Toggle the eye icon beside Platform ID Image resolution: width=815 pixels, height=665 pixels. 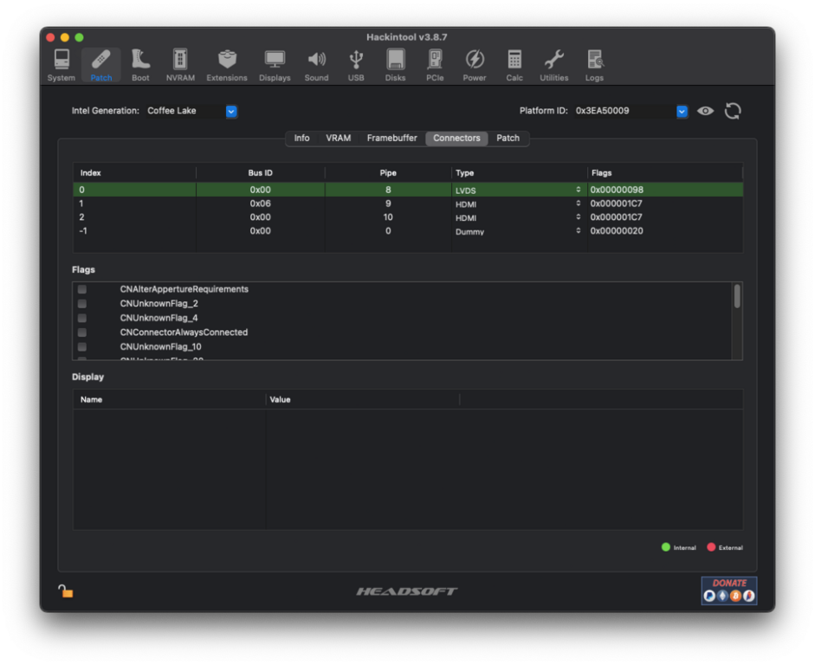click(x=706, y=111)
